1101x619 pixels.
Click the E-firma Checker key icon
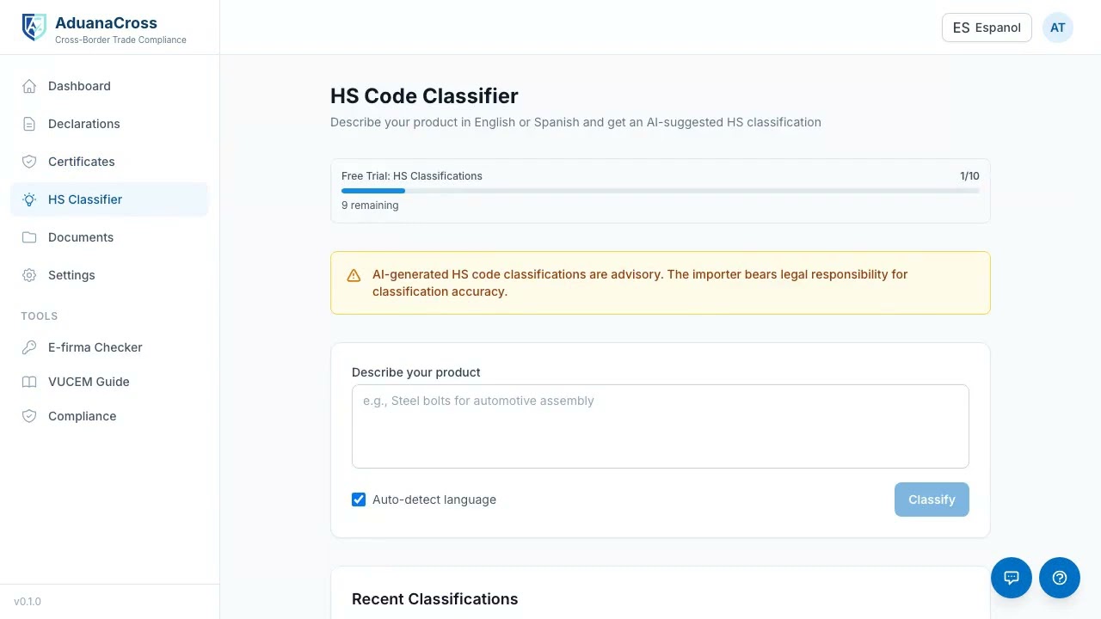click(x=29, y=347)
